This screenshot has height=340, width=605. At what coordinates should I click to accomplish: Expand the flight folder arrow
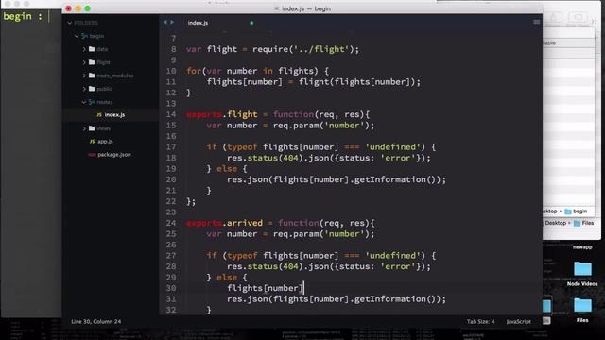click(x=84, y=62)
